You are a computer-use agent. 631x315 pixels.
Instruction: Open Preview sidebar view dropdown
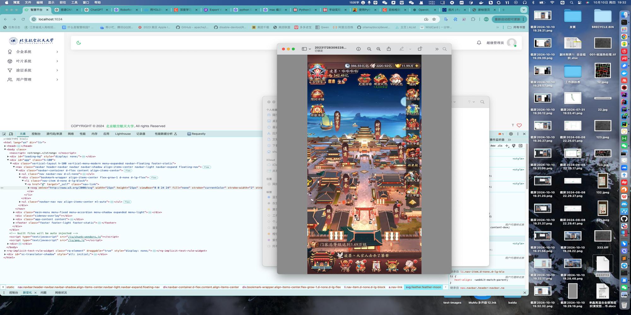(306, 49)
